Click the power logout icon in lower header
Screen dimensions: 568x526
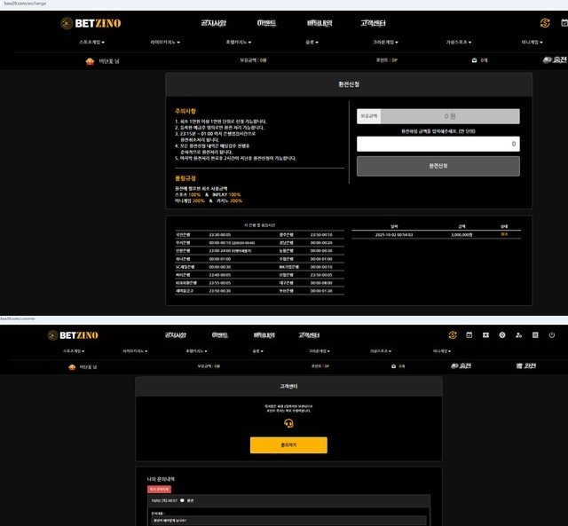point(551,335)
